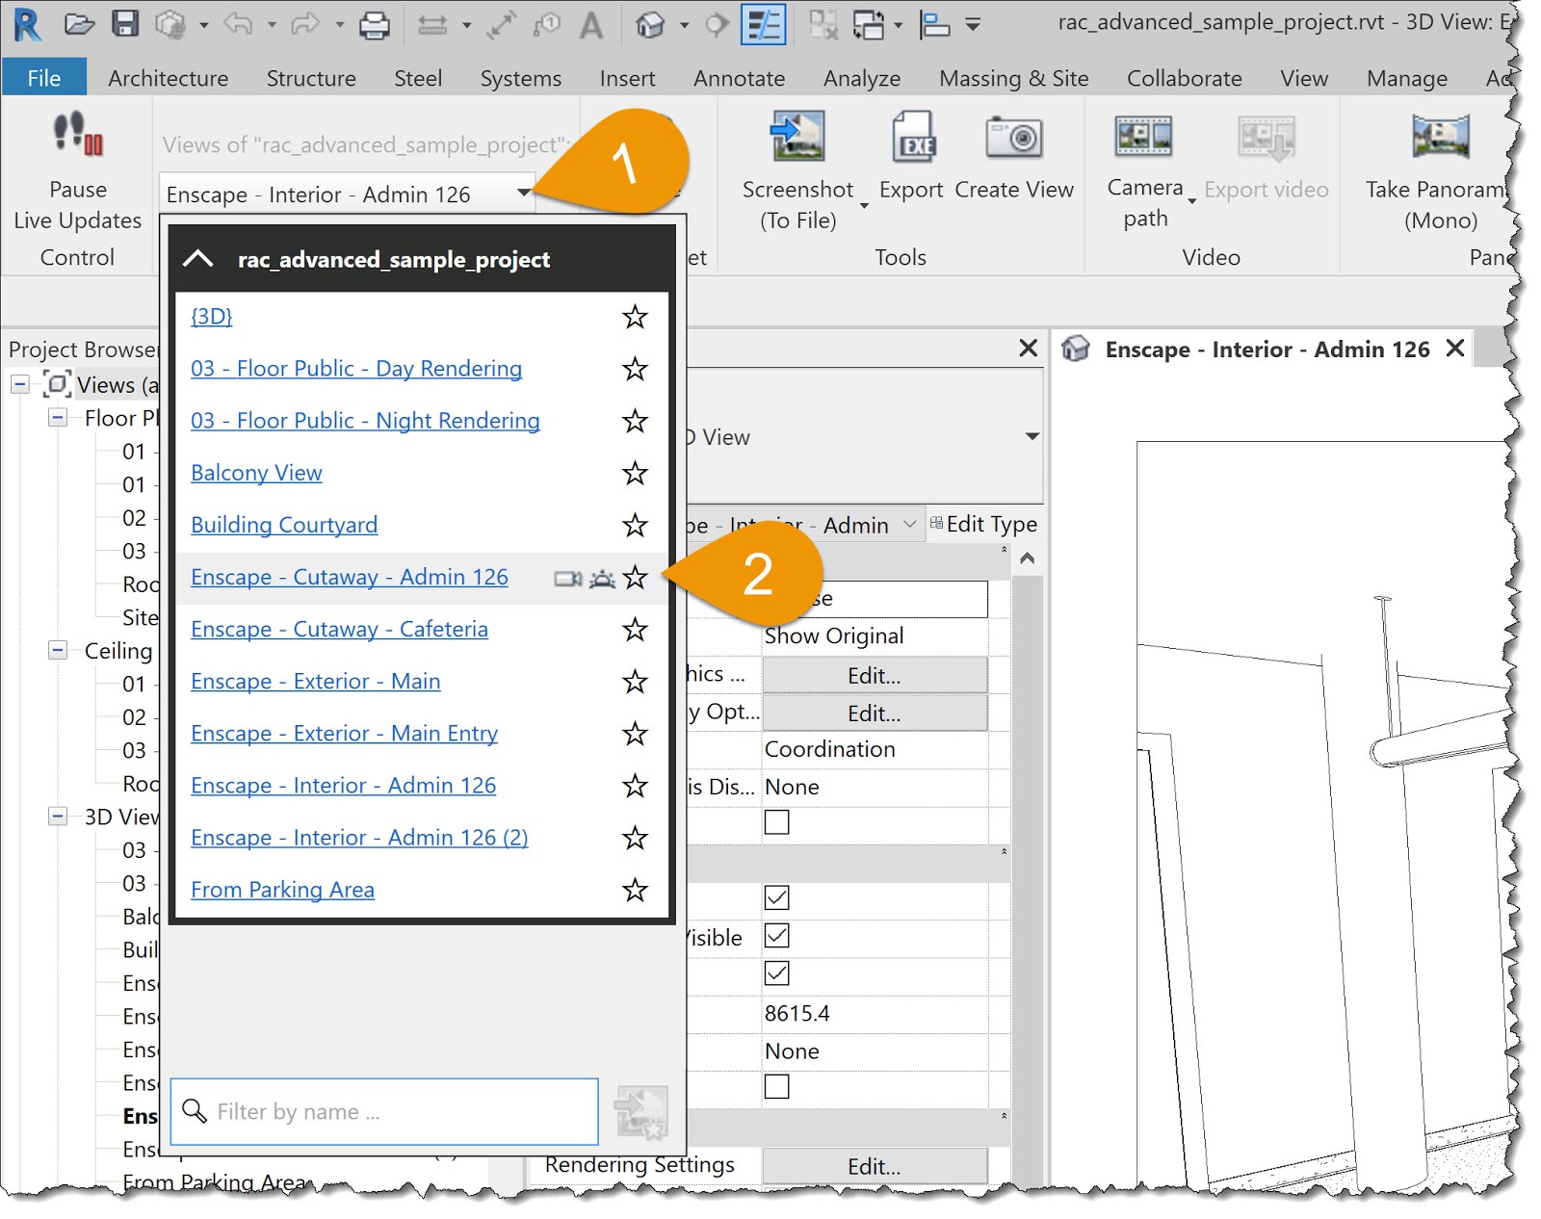Click Edit button for Rendering Settings
This screenshot has width=1541, height=1219.
874,1166
